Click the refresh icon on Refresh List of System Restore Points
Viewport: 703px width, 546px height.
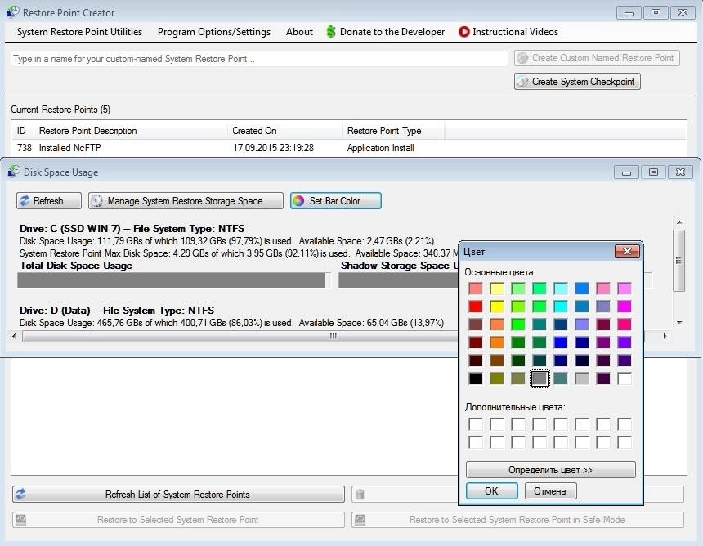point(20,494)
